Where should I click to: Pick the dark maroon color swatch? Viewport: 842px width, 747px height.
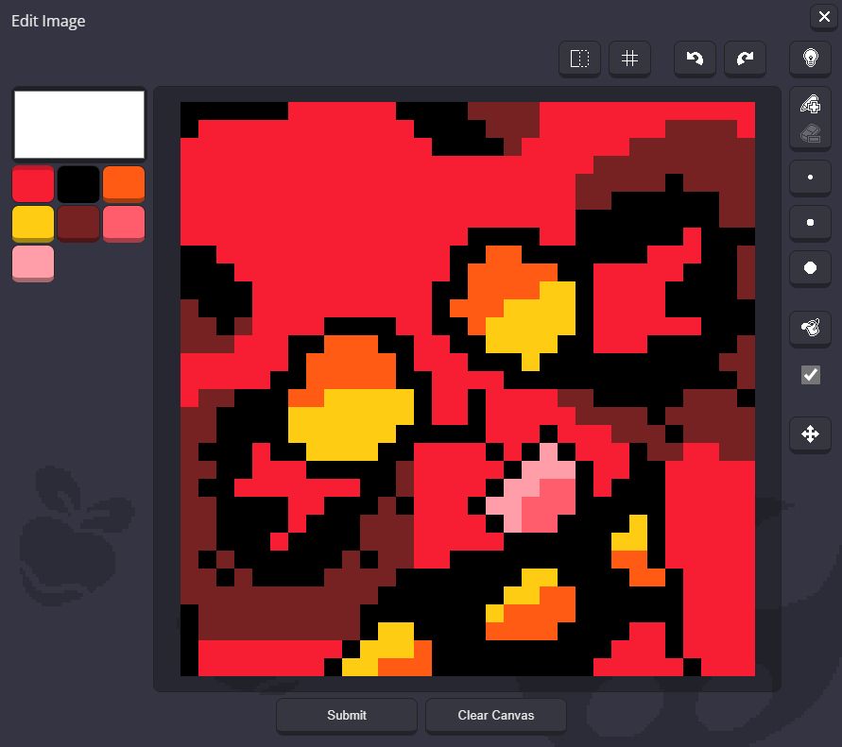(x=78, y=223)
